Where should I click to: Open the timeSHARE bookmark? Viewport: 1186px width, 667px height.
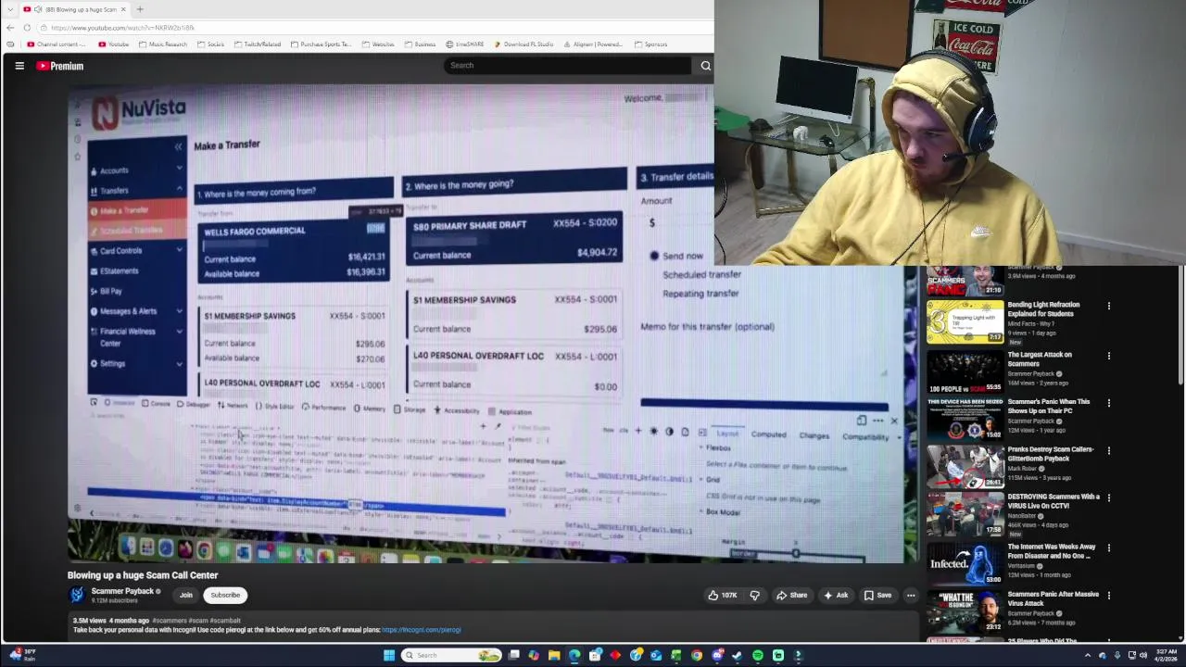464,44
